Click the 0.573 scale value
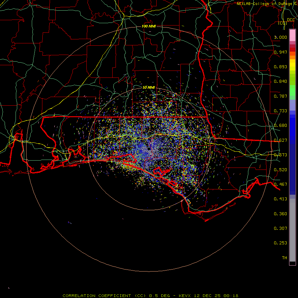Image resolution: width=298 pixels, height=298 pixels. [x=280, y=155]
